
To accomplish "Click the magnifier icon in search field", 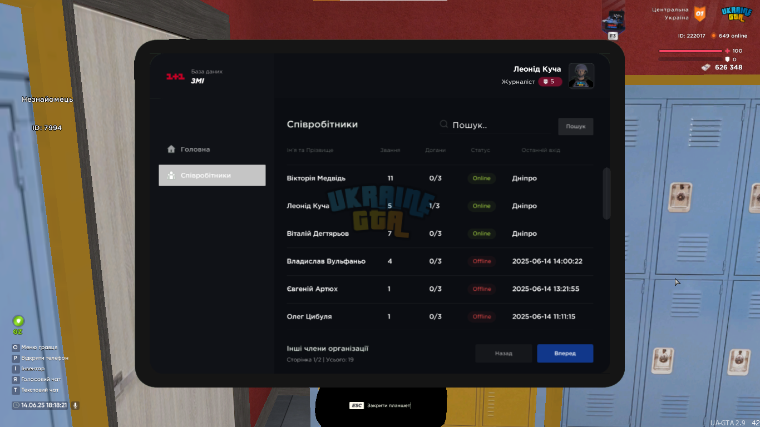I will click(444, 125).
